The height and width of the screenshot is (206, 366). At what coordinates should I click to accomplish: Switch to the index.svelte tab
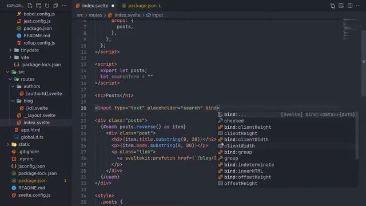coord(95,6)
